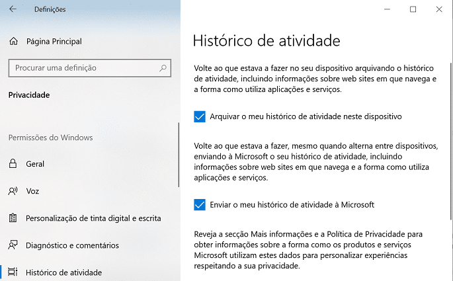Click the Voz speech icon
This screenshot has height=281, width=453.
coord(13,191)
